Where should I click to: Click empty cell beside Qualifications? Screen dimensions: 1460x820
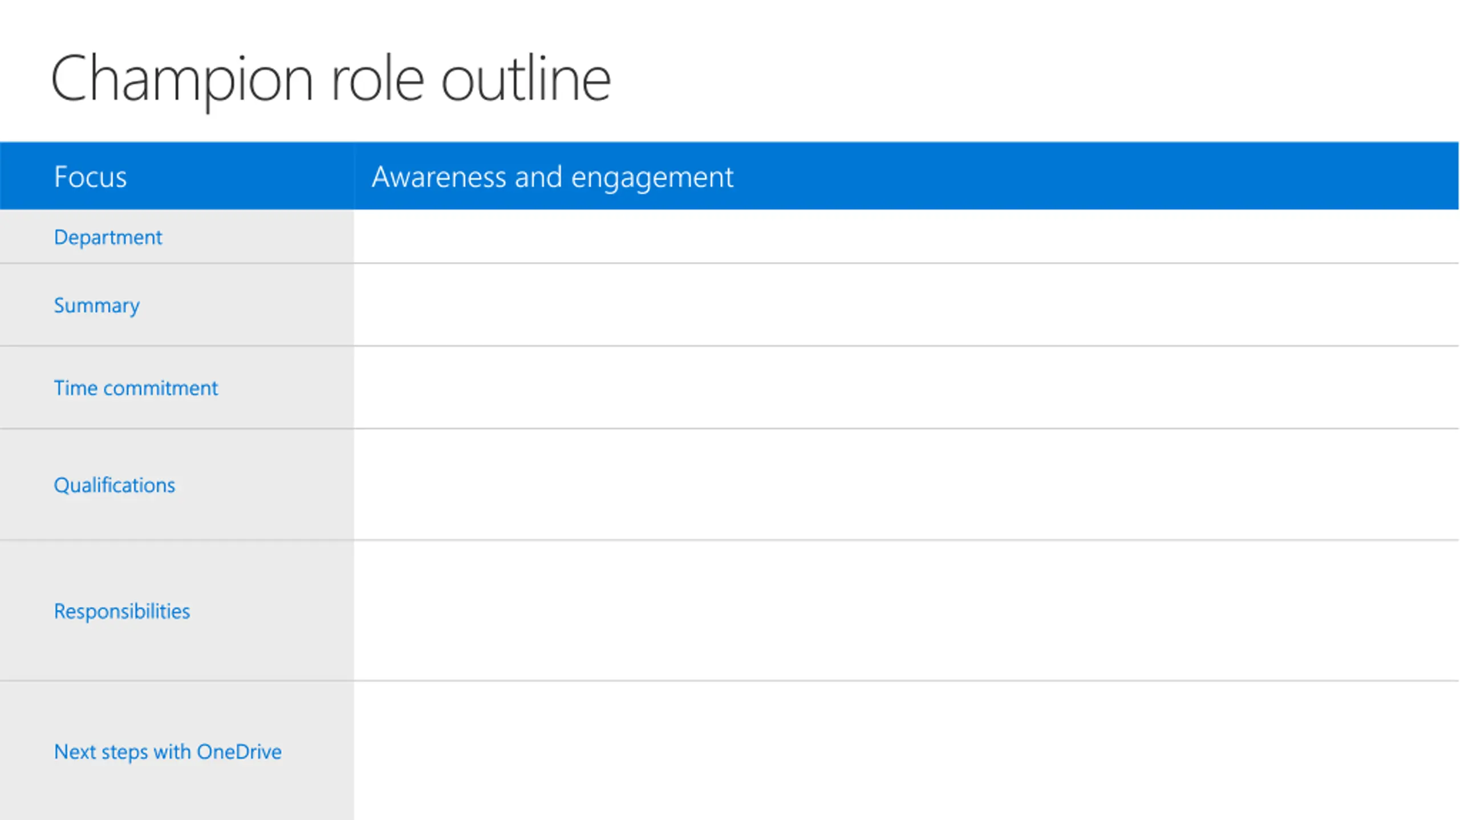point(906,484)
